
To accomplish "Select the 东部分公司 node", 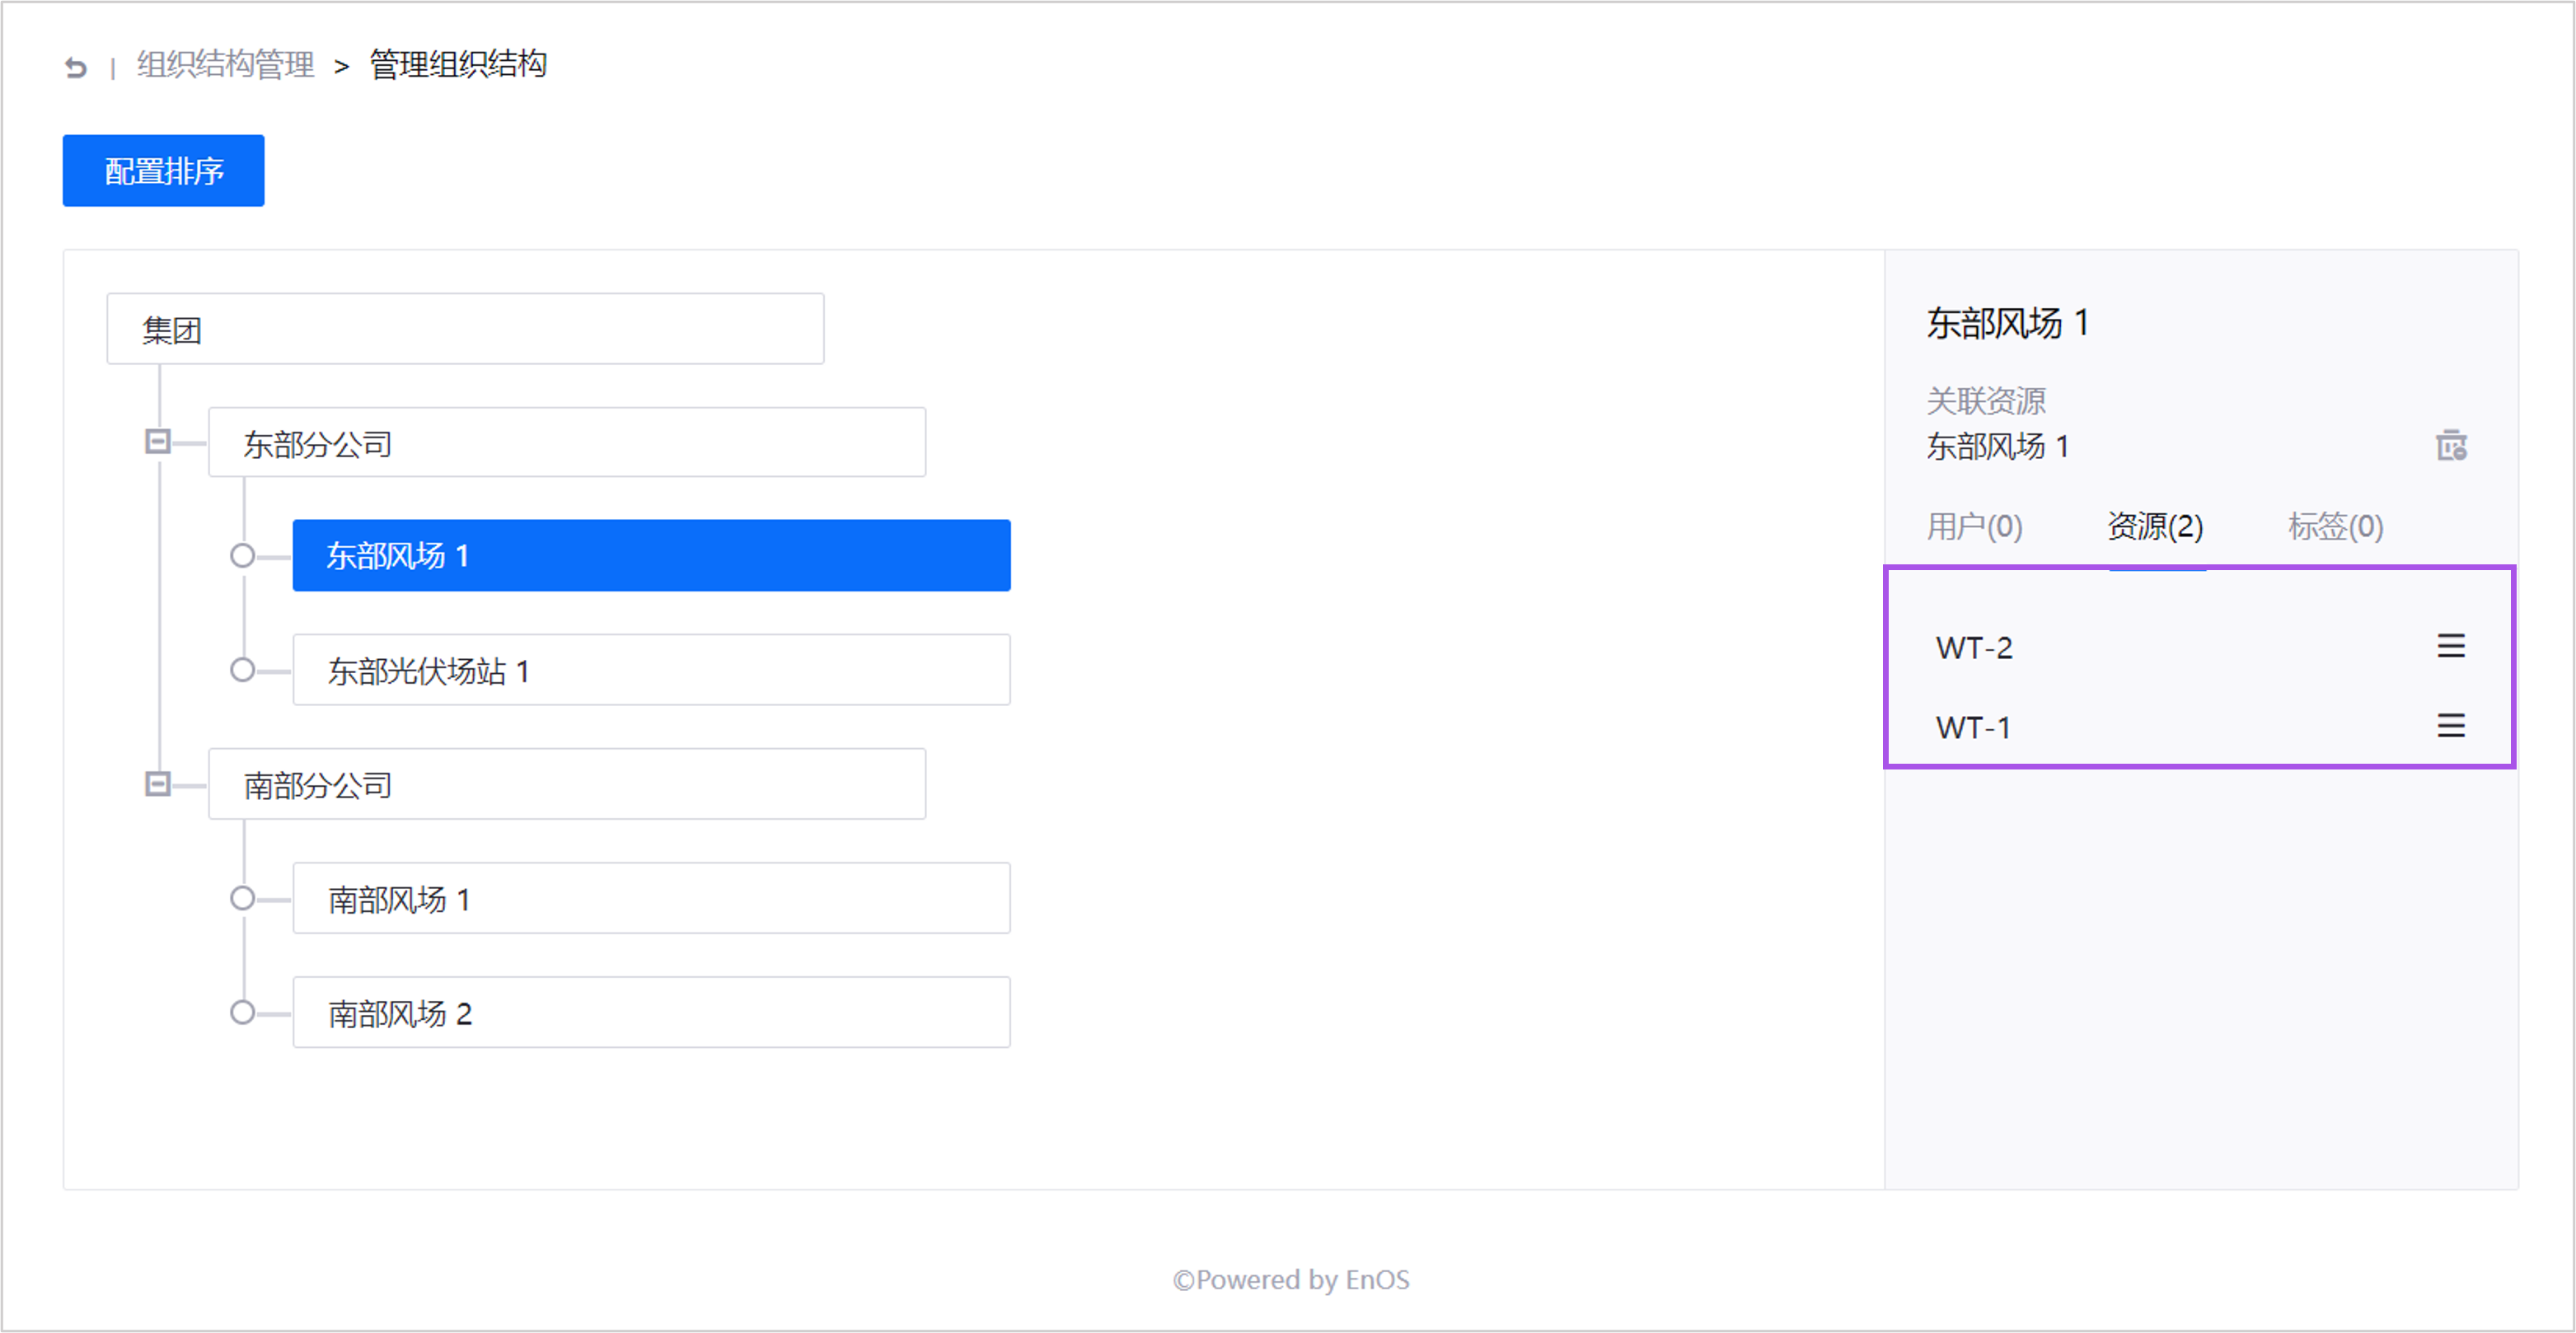I will [567, 443].
